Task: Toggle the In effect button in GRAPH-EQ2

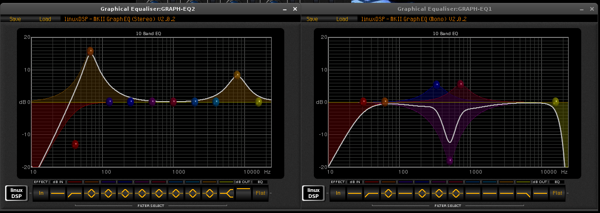Action: click(x=41, y=193)
